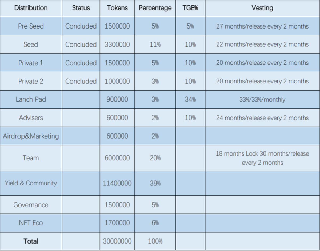320x251 pixels.
Task: Click the 33%/33%/monthly vesting cell
Action: (x=262, y=100)
